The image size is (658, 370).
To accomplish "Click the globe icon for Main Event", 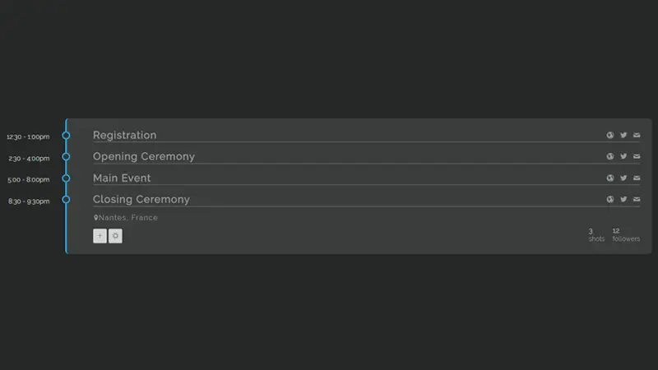I will pyautogui.click(x=610, y=178).
